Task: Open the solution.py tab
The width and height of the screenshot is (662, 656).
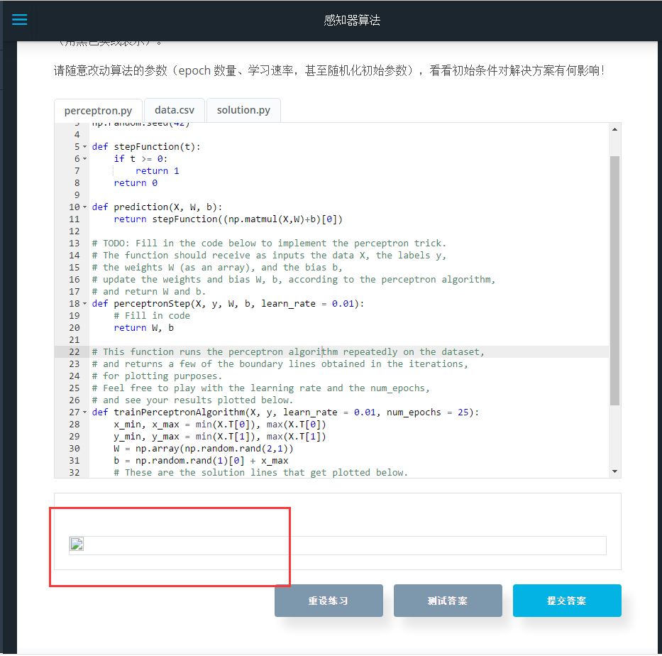Action: (243, 110)
